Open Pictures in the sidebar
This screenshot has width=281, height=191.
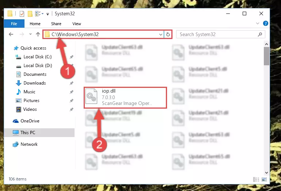tap(31, 101)
